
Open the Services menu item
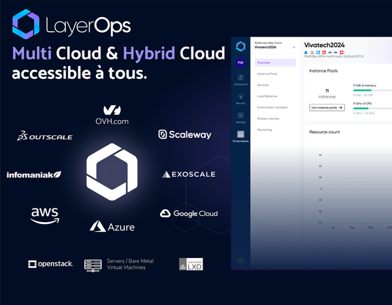pos(263,85)
